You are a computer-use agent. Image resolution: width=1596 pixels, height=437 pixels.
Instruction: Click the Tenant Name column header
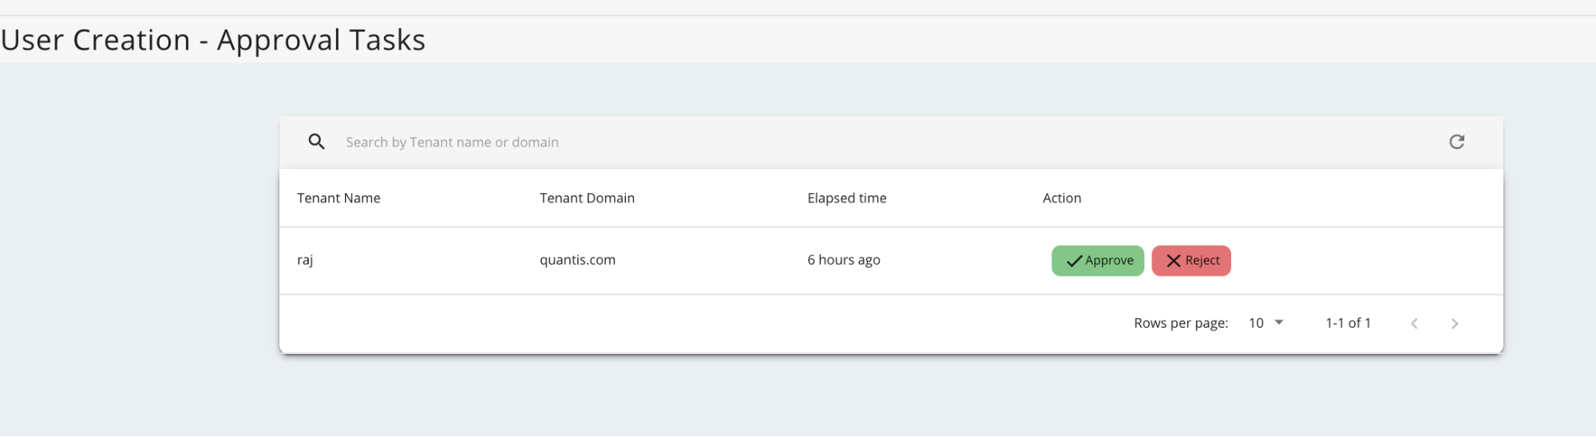[x=339, y=198]
